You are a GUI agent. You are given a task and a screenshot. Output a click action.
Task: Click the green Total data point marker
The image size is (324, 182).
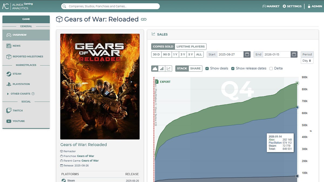tap(297, 83)
